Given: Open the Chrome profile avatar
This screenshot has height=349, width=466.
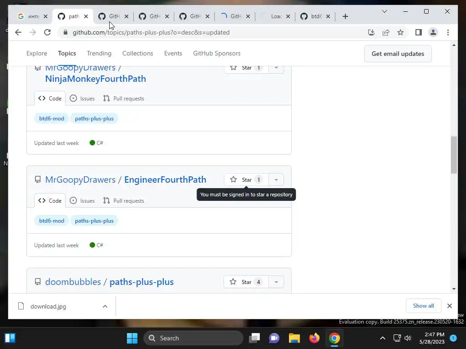Looking at the screenshot, I should click(x=433, y=32).
